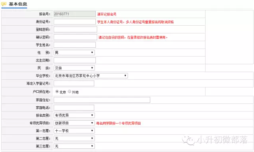Open the 性别 dropdown showing 男
Image resolution: width=254 pixels, height=152 pixels.
click(74, 53)
